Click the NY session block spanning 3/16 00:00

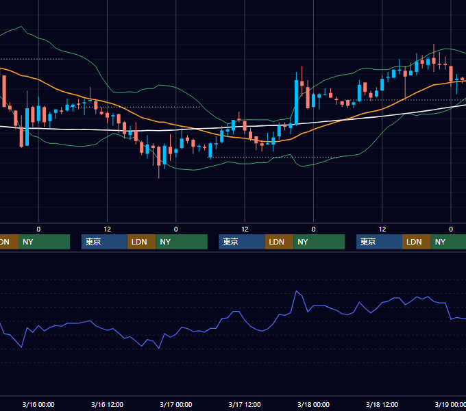pos(44,242)
